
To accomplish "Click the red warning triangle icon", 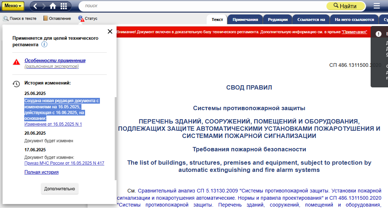I will tap(16, 62).
